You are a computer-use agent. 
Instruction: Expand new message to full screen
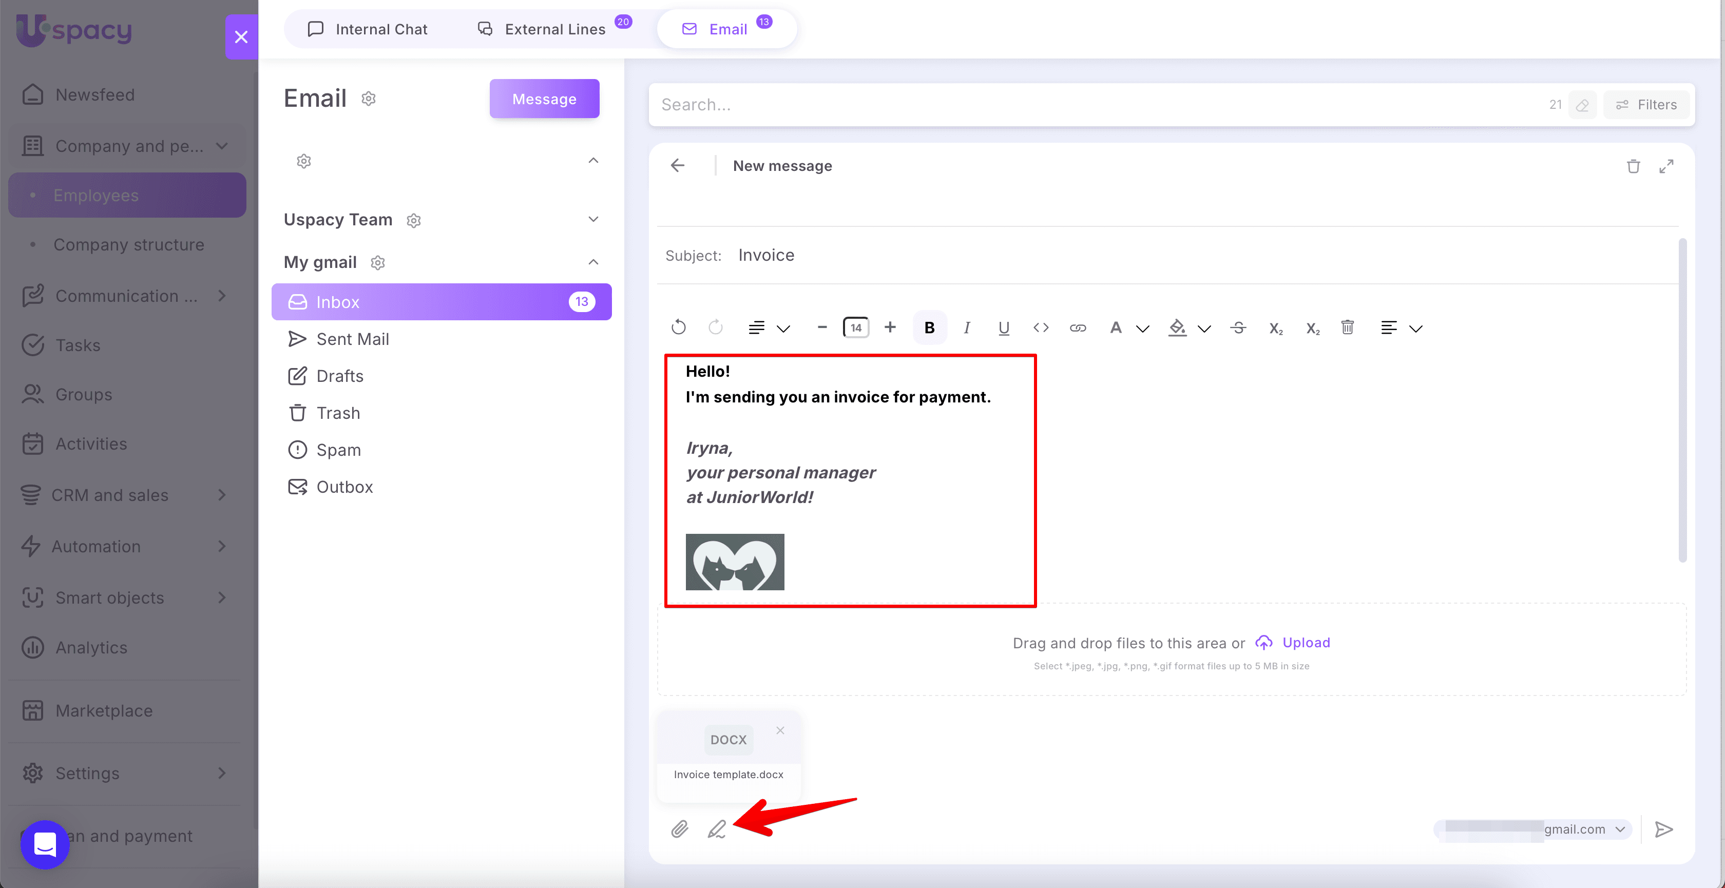tap(1666, 166)
